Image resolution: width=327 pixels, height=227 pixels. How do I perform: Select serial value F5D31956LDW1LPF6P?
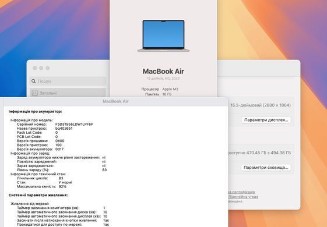click(74, 124)
